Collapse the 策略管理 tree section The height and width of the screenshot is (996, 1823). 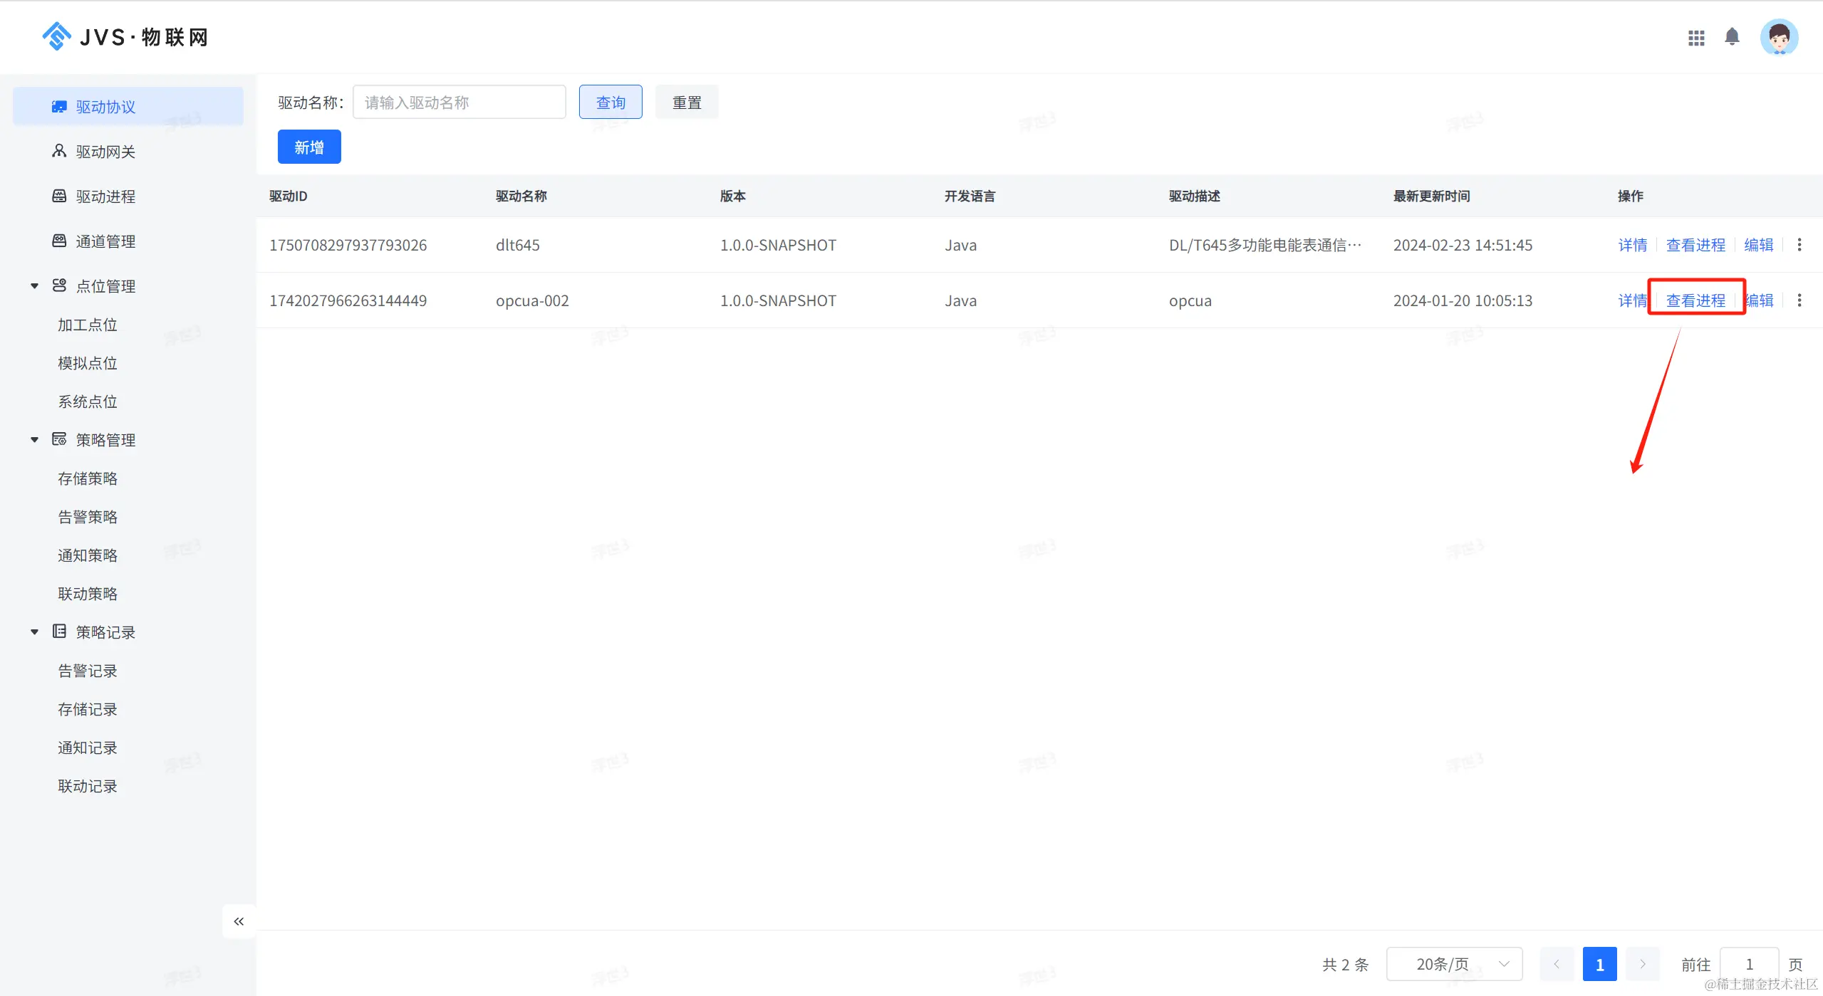click(x=34, y=440)
